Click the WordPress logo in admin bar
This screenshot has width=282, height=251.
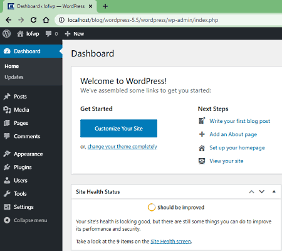coord(7,33)
